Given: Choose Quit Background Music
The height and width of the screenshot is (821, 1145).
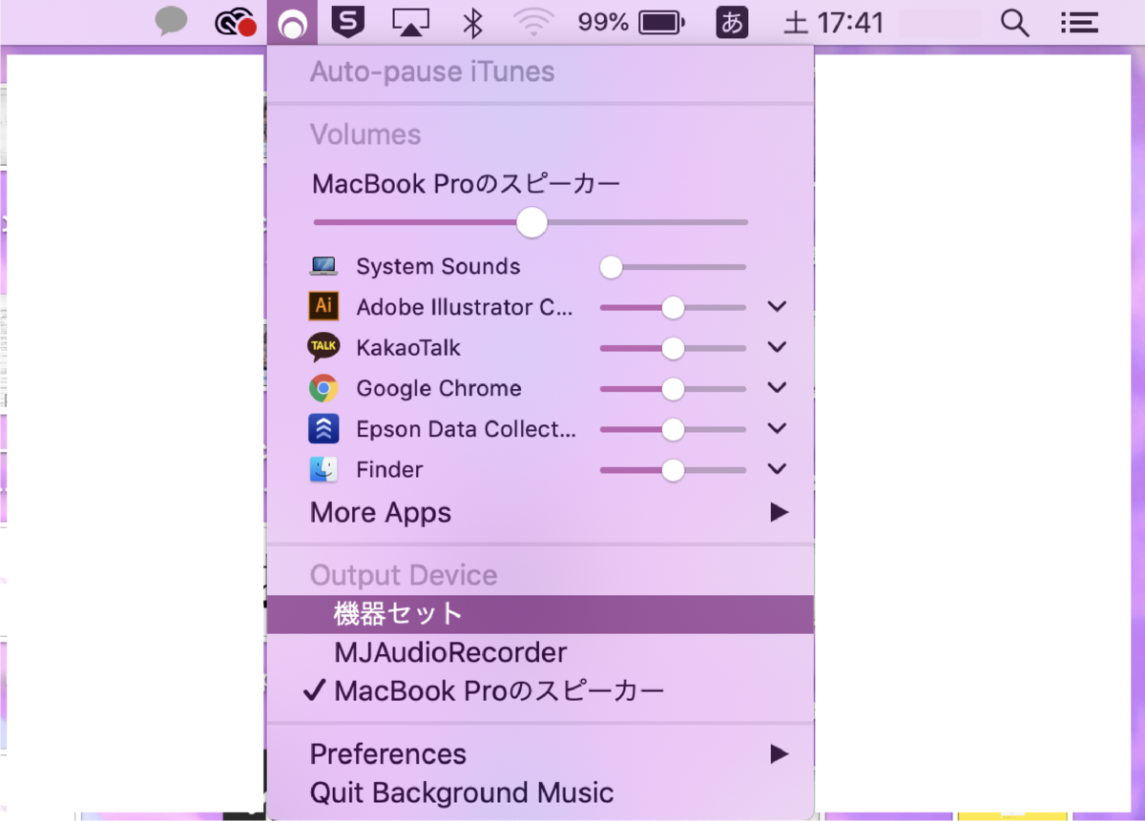Looking at the screenshot, I should point(540,792).
